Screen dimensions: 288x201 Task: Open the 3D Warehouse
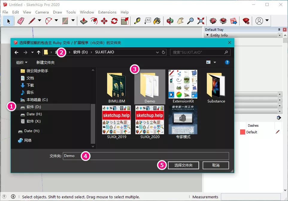(x=213, y=21)
